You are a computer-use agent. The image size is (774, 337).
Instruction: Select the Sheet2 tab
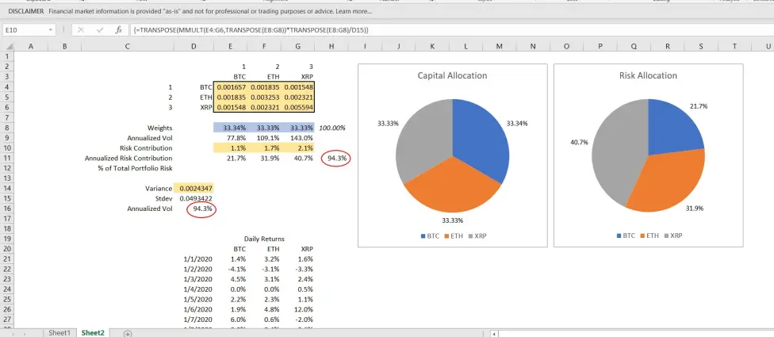[93, 333]
